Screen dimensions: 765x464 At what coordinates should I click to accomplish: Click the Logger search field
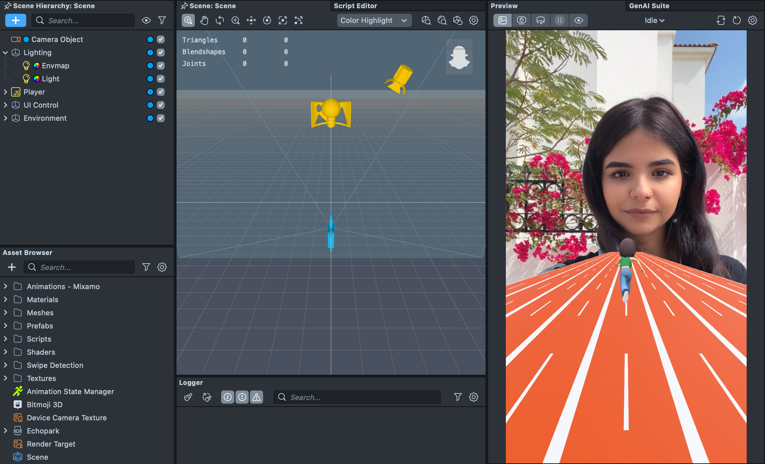tap(357, 397)
